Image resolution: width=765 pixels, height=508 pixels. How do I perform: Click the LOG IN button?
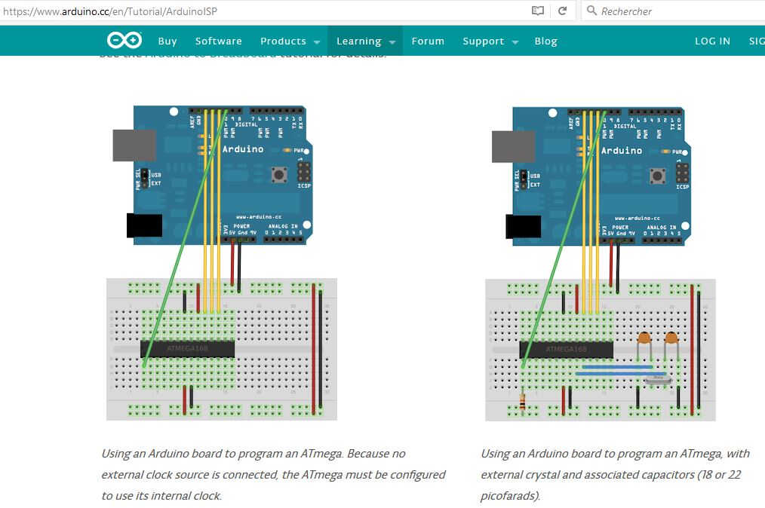pyautogui.click(x=712, y=41)
